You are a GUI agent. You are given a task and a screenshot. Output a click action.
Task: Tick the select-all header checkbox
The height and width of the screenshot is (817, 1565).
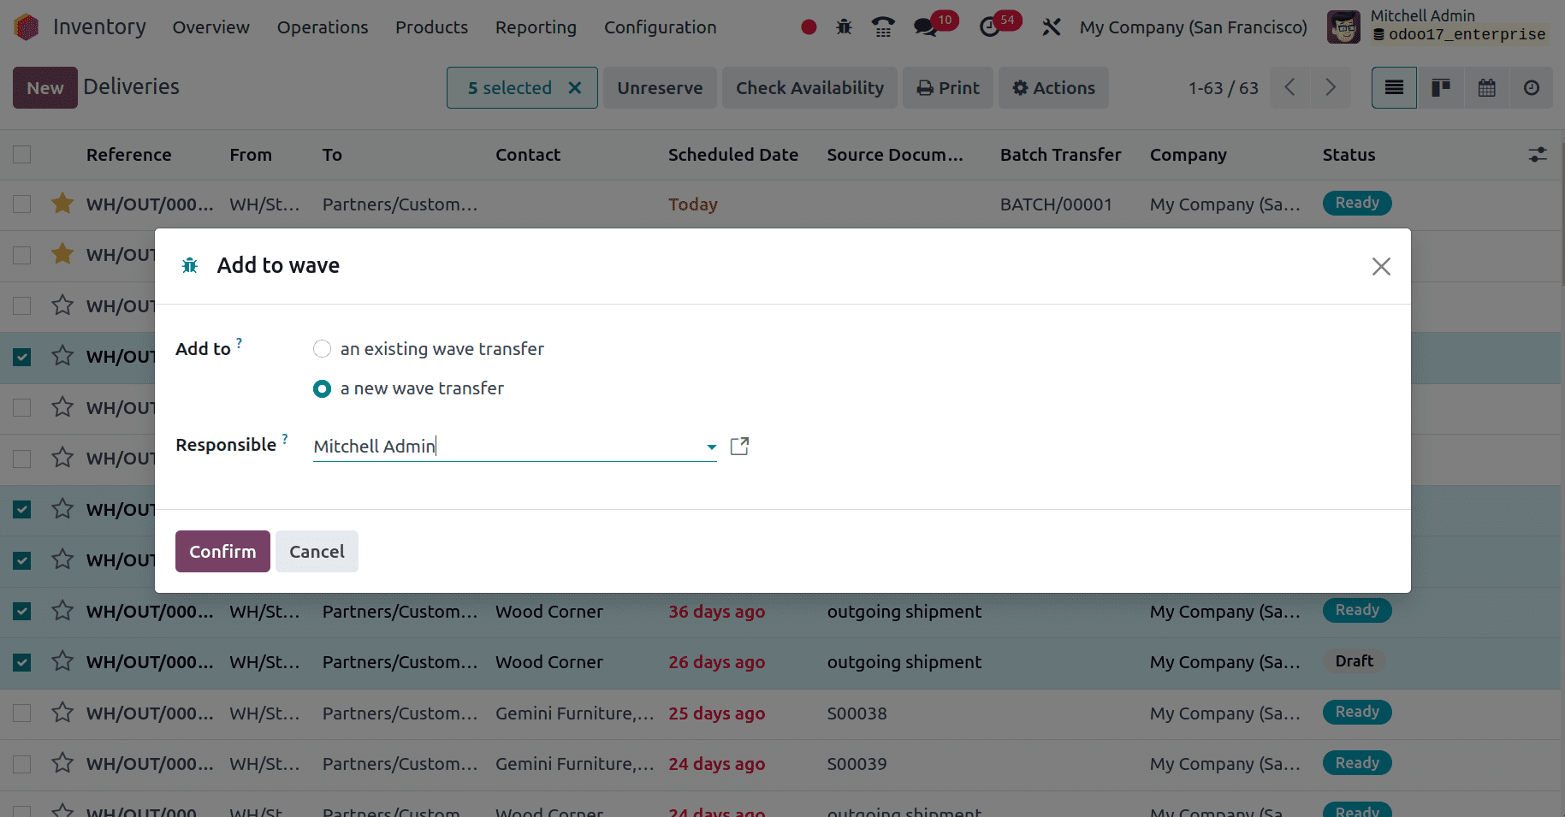pyautogui.click(x=22, y=155)
